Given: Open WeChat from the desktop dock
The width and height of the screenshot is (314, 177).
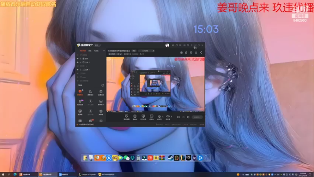Looking at the screenshot, I should (x=126, y=158).
